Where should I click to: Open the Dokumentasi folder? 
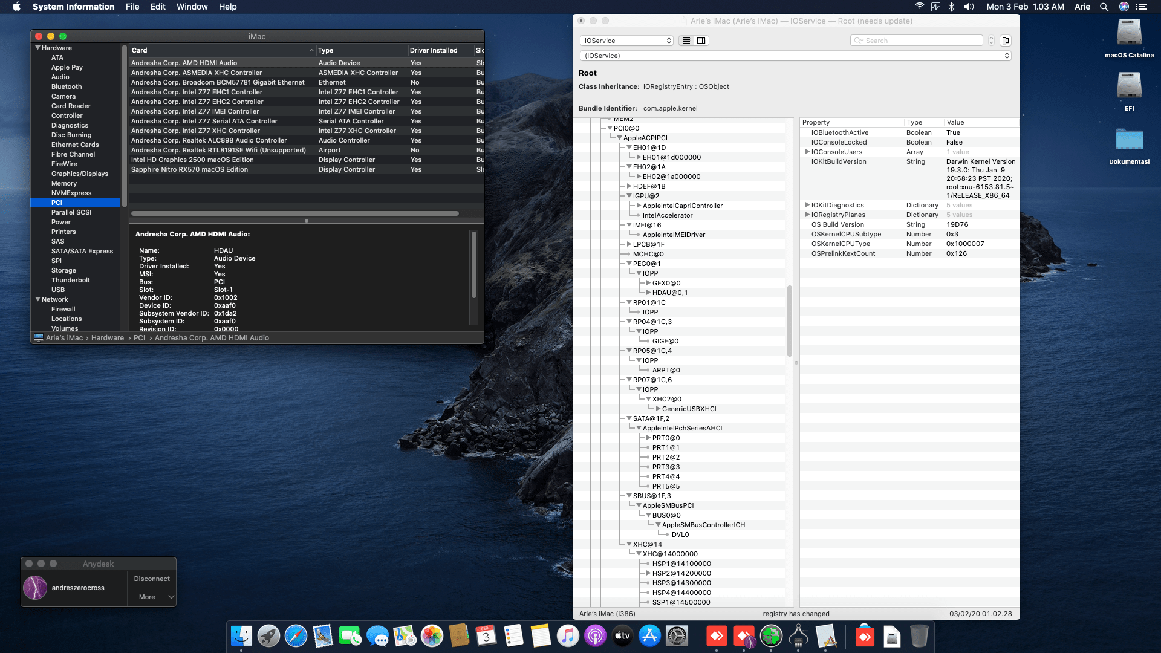(x=1129, y=140)
